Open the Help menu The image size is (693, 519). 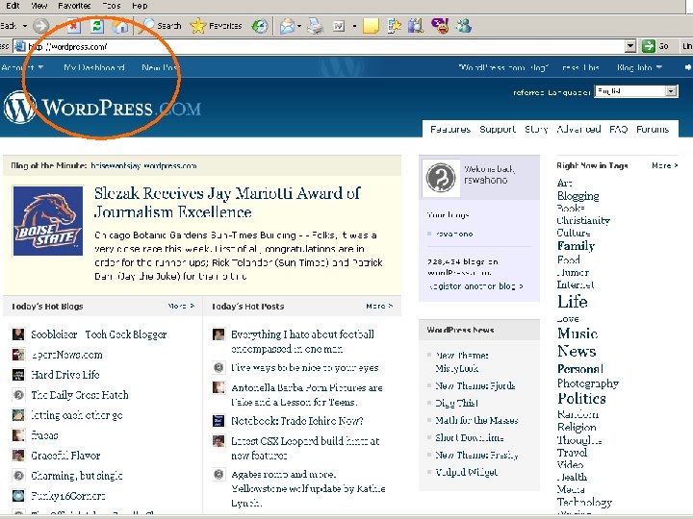coord(140,6)
